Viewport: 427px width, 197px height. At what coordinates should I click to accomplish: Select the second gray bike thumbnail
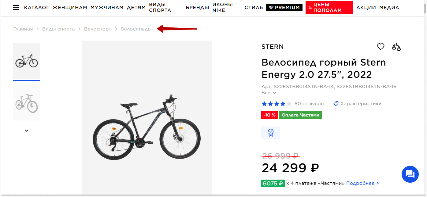[x=27, y=103]
